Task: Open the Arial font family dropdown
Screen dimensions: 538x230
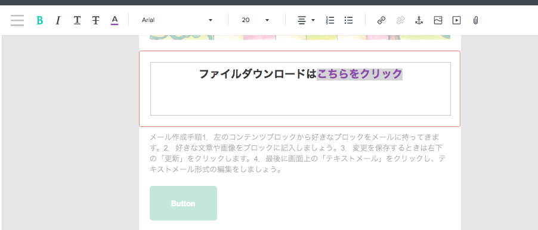Action: [177, 20]
